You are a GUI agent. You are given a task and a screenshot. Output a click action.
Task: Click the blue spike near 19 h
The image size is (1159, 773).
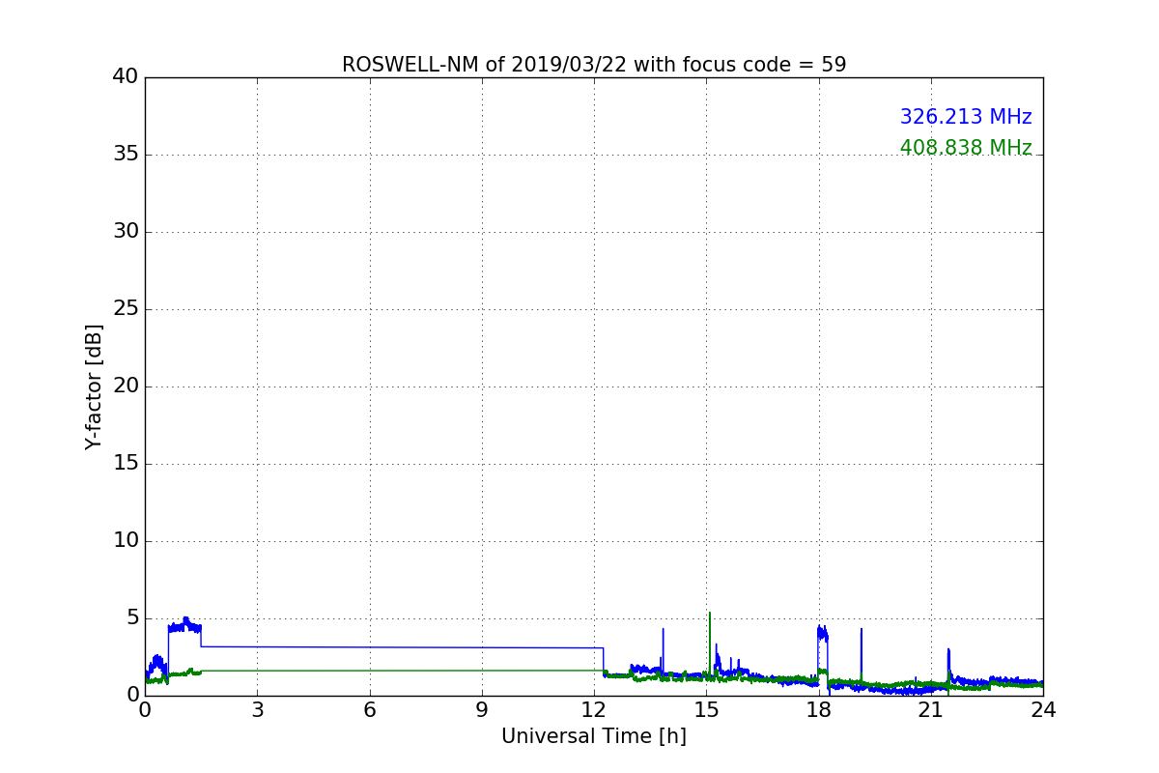click(x=862, y=630)
